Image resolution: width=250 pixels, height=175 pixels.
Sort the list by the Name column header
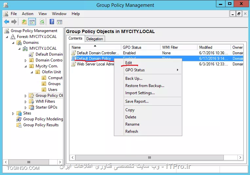point(96,47)
